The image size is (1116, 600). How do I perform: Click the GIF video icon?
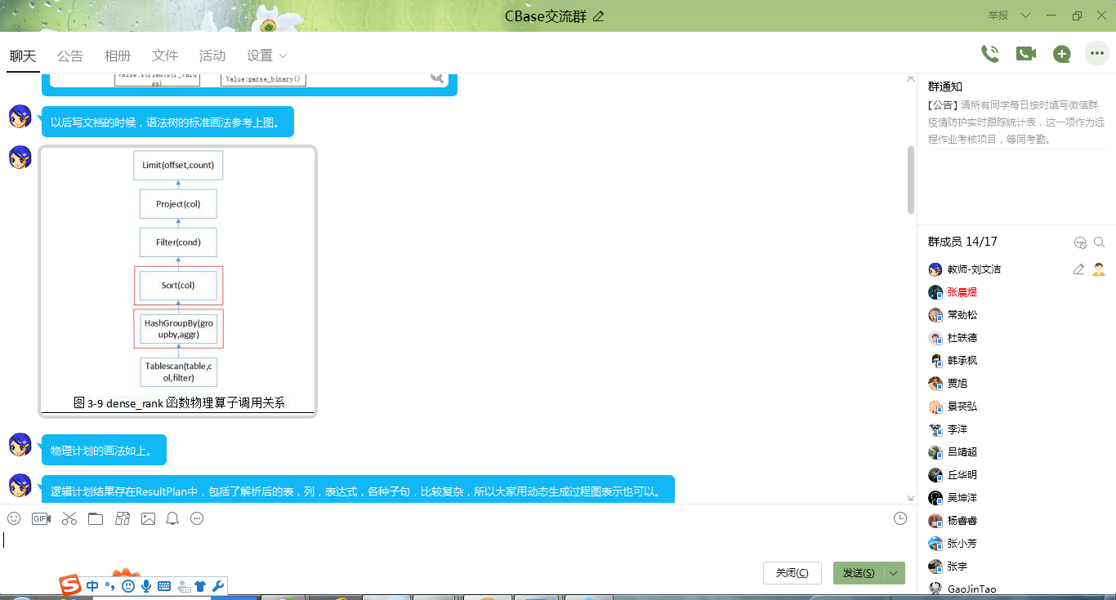click(x=41, y=518)
